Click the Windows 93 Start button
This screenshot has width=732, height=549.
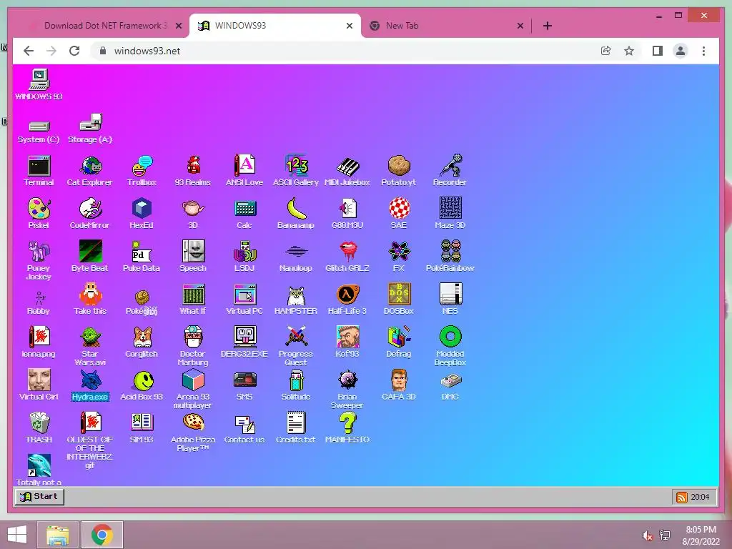pos(40,496)
